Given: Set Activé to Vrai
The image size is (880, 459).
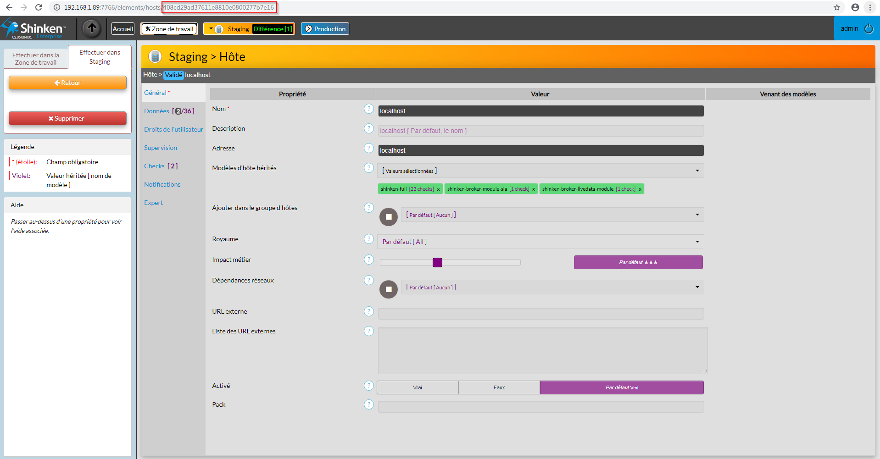Looking at the screenshot, I should pyautogui.click(x=417, y=387).
